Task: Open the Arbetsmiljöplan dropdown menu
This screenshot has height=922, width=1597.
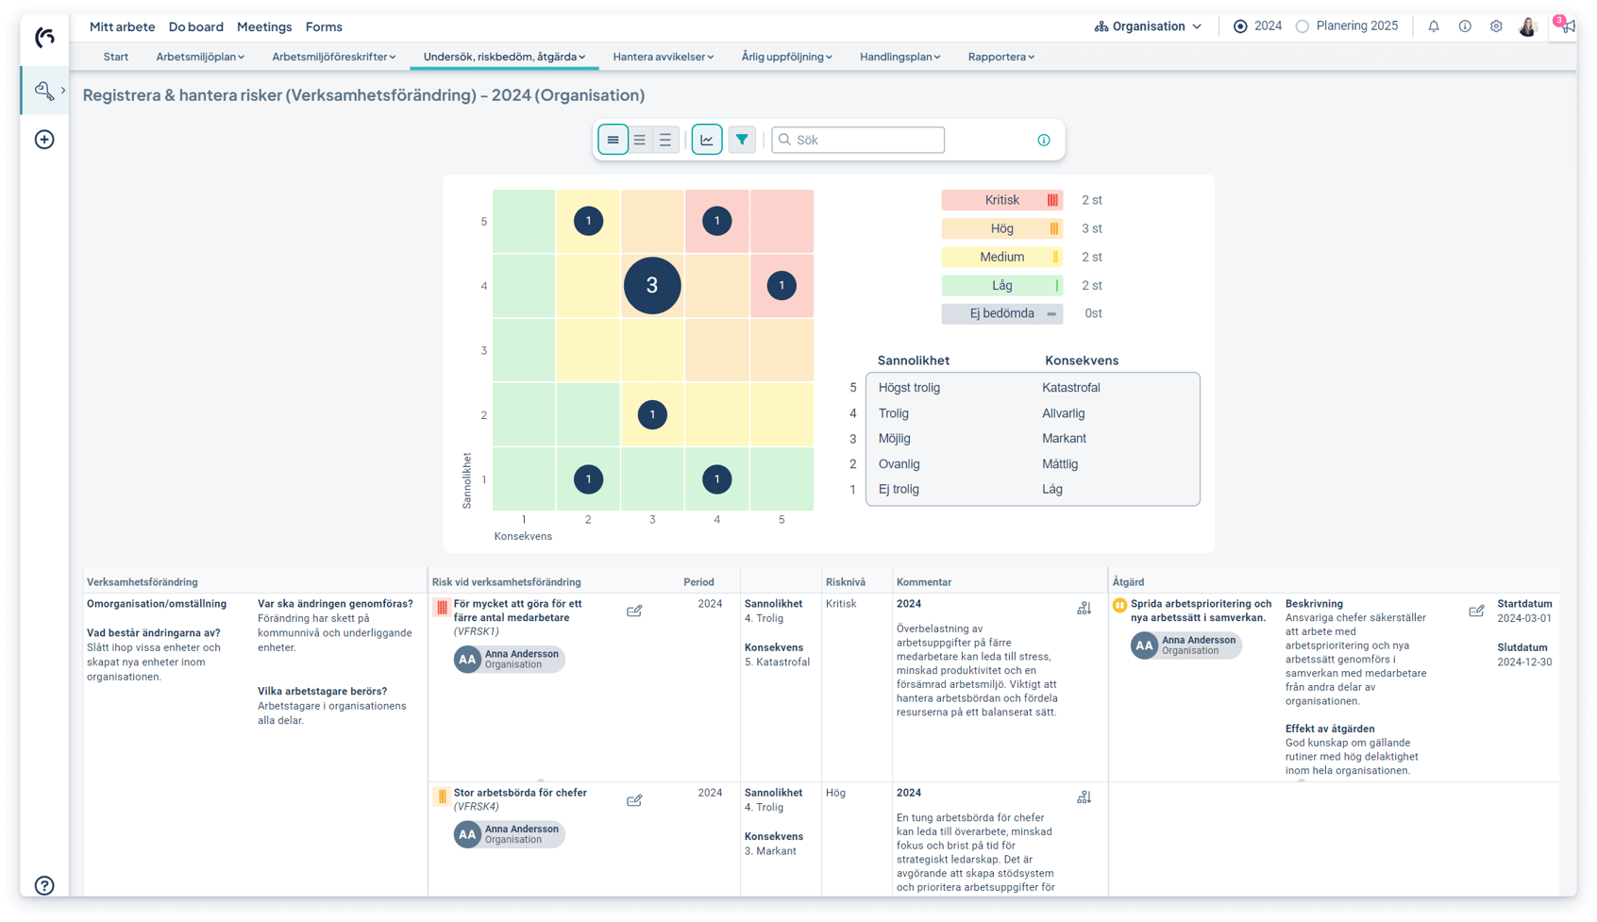Action: 200,57
